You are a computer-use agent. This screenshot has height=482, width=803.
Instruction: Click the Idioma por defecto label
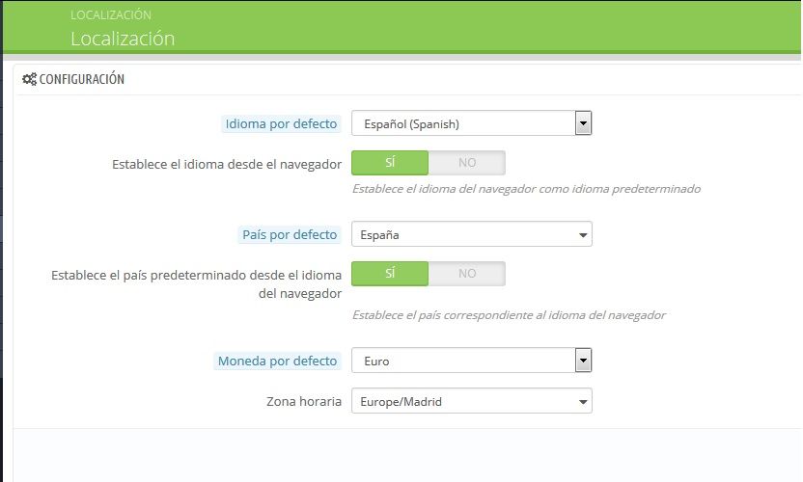pyautogui.click(x=281, y=123)
